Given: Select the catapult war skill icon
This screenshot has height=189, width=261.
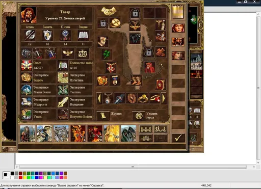Looking at the screenshot, I should tap(63, 114).
